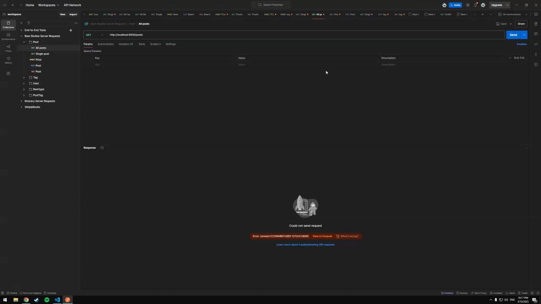Open the Postbot icon beside Invite
This screenshot has width=541, height=304.
click(x=444, y=5)
